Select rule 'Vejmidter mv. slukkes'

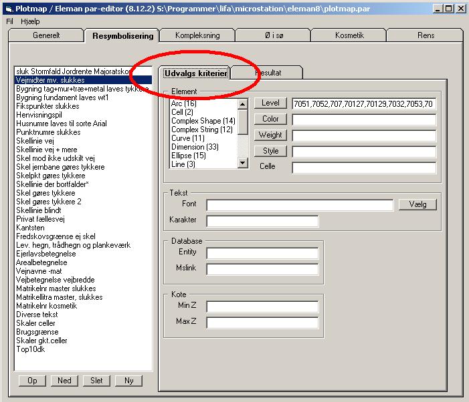(x=83, y=80)
